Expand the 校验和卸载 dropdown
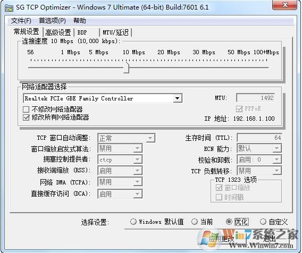 tap(277, 159)
